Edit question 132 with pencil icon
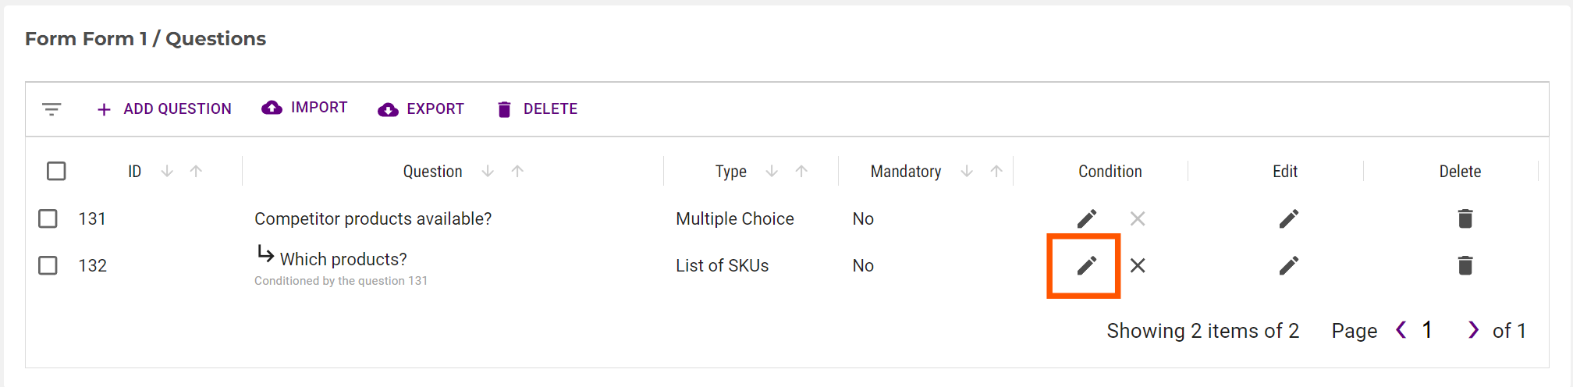Image resolution: width=1573 pixels, height=387 pixels. point(1288,266)
